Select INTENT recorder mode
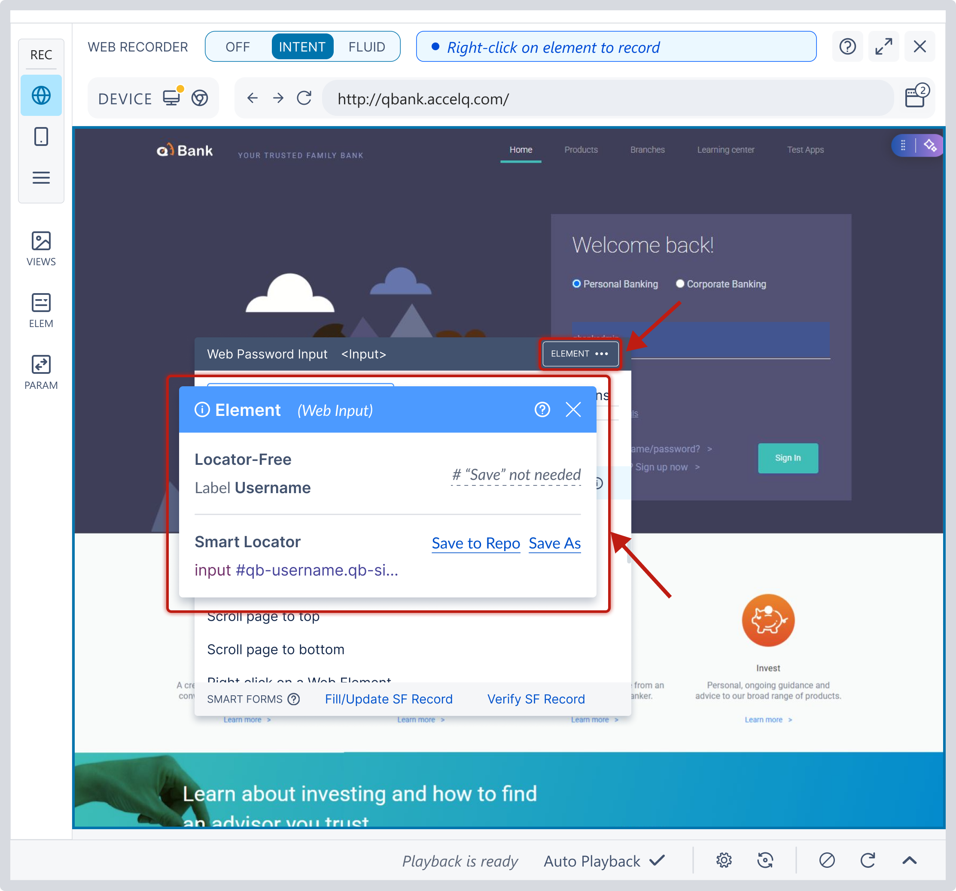The height and width of the screenshot is (891, 956). (302, 47)
